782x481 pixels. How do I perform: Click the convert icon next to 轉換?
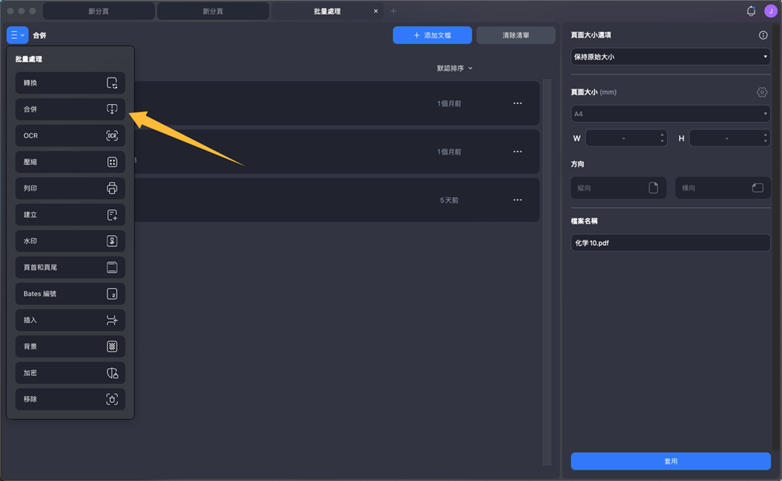click(112, 83)
